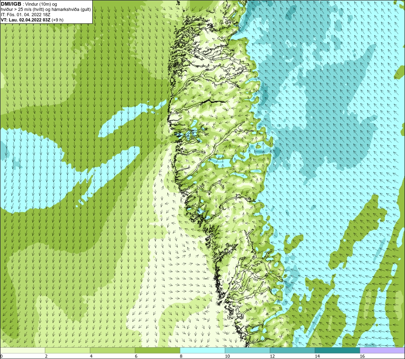Click the 10–12 m/s teal legend swatch
405x359 pixels.
[247, 350]
